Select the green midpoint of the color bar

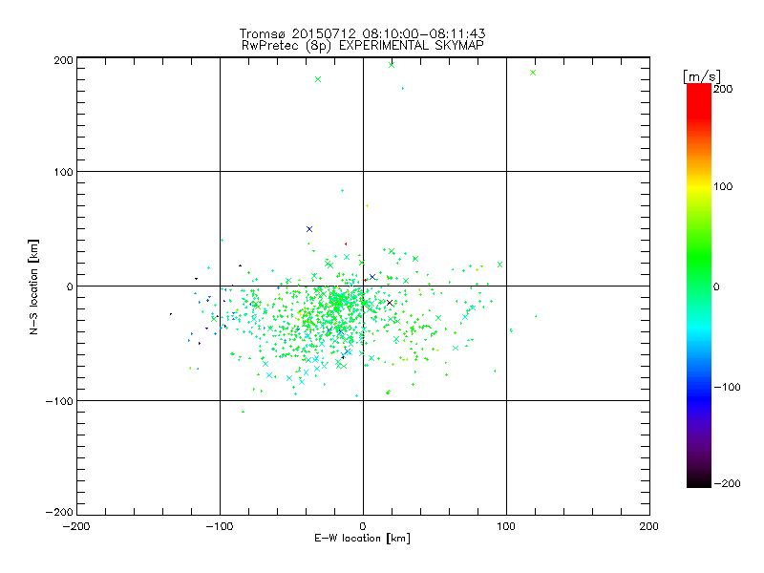(x=698, y=286)
